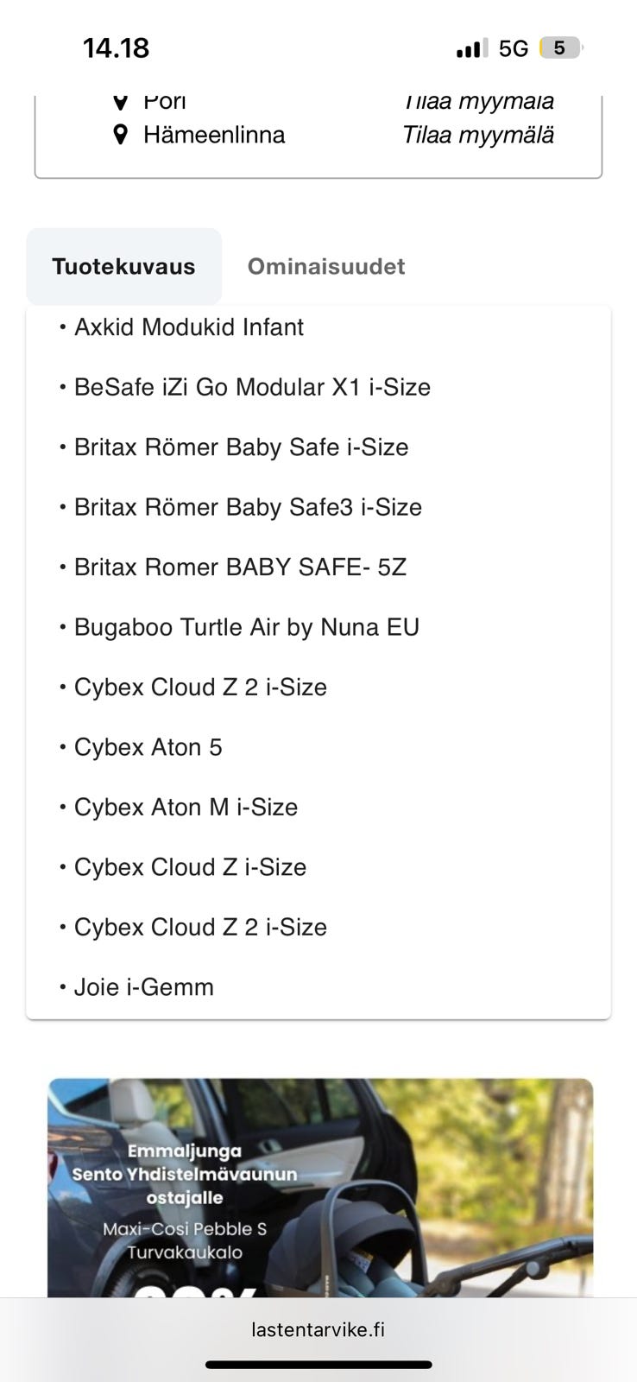
Task: Select the Cybex Aton 5 entry
Action: click(x=148, y=747)
